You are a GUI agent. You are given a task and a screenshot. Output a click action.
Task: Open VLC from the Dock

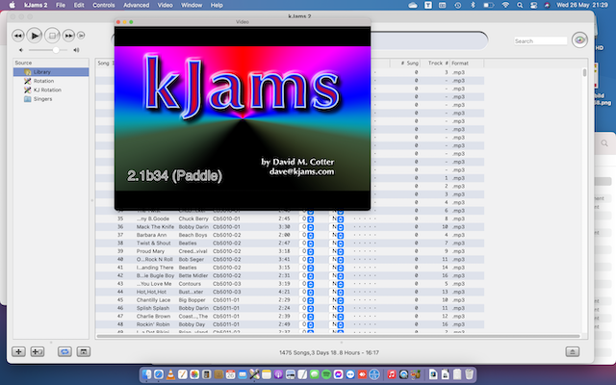tap(170, 373)
